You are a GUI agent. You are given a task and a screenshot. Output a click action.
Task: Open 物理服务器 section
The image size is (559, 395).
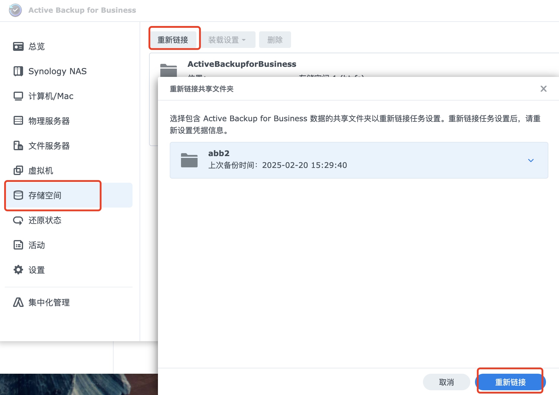pyautogui.click(x=69, y=121)
